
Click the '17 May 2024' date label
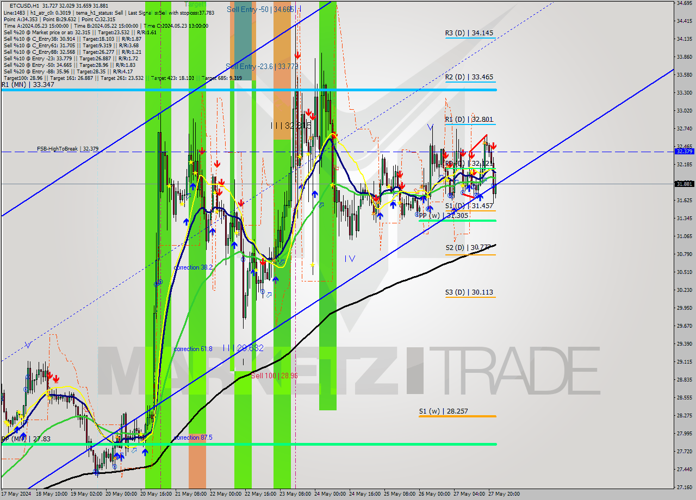(x=16, y=494)
